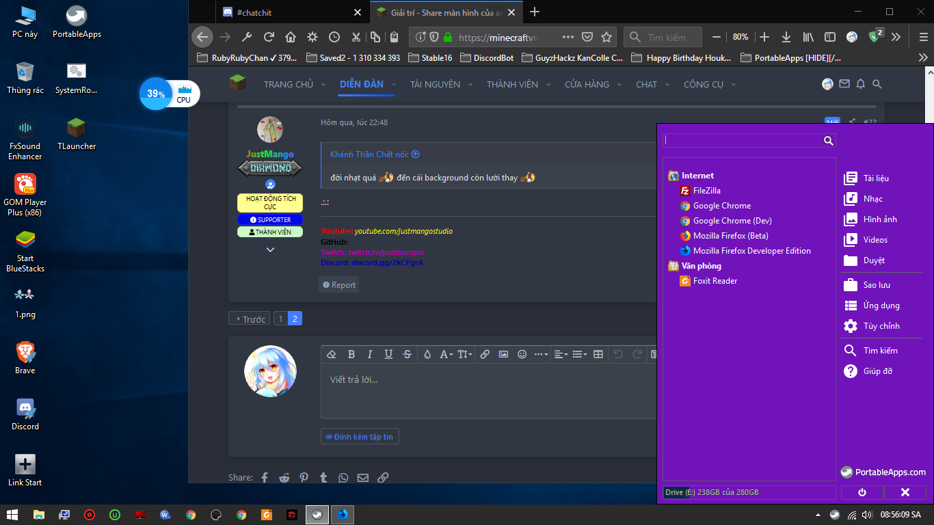Open the THÀNH VIÊN forum menu
The image size is (934, 525).
(512, 85)
